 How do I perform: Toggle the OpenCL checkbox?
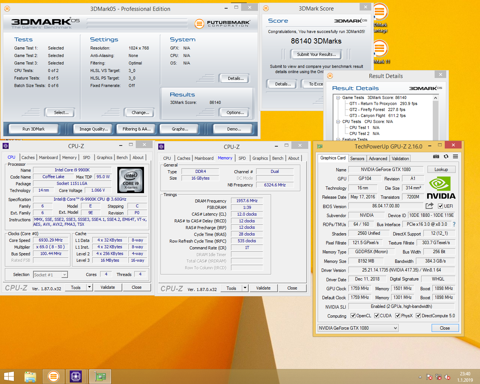[353, 316]
